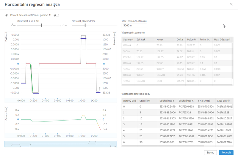
Task: Click the Prům. O... column header
Action: [x=205, y=39]
